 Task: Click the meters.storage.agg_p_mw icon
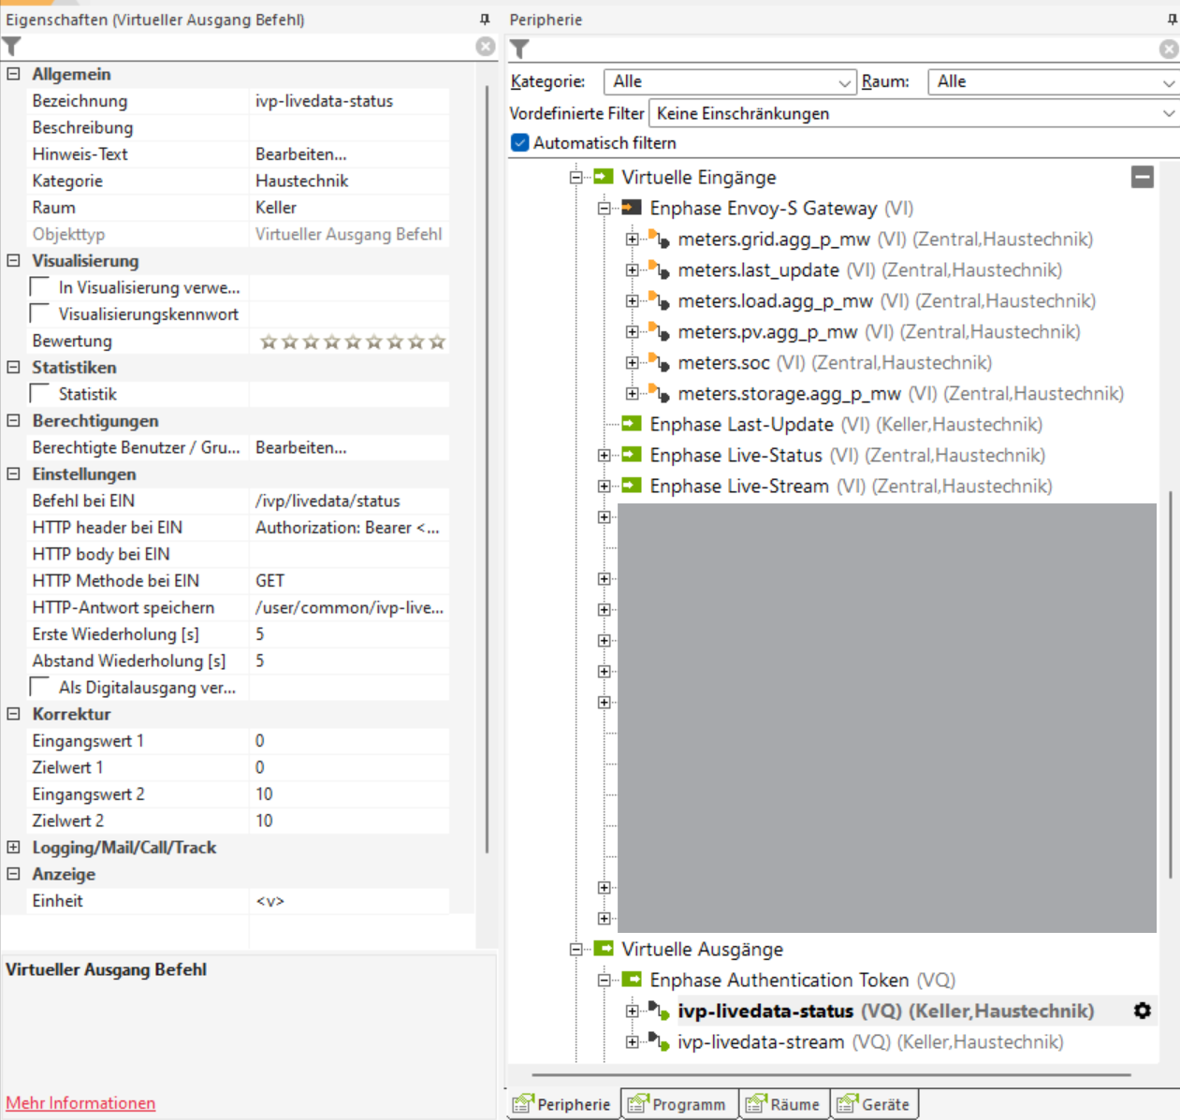tap(660, 393)
